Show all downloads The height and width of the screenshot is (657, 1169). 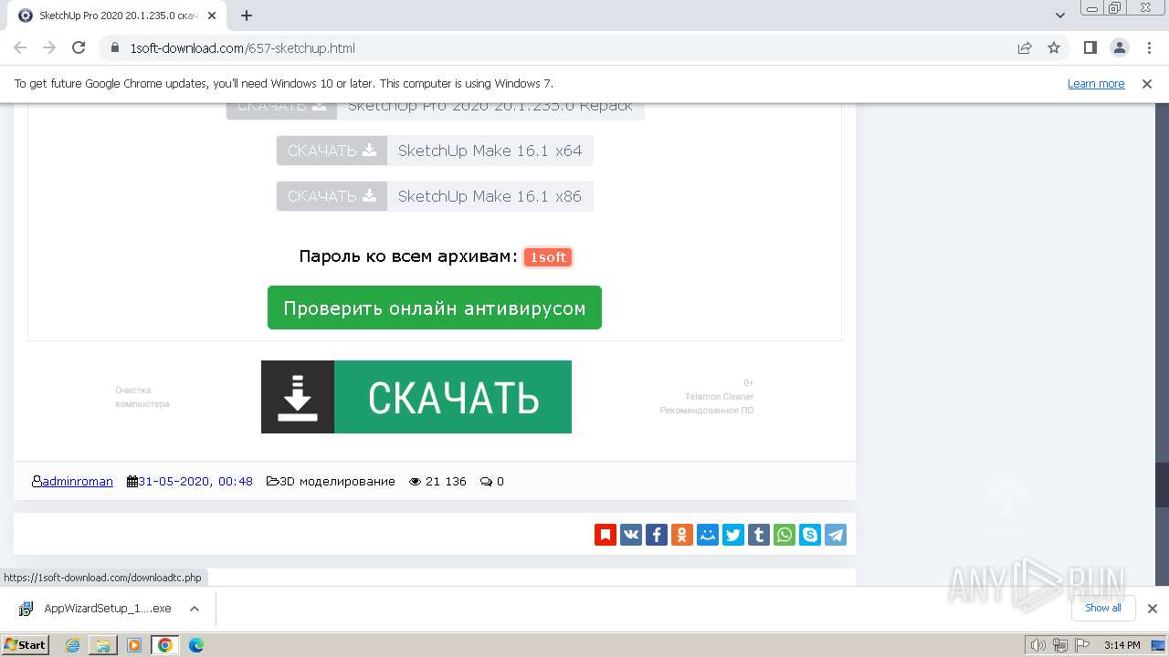point(1103,608)
